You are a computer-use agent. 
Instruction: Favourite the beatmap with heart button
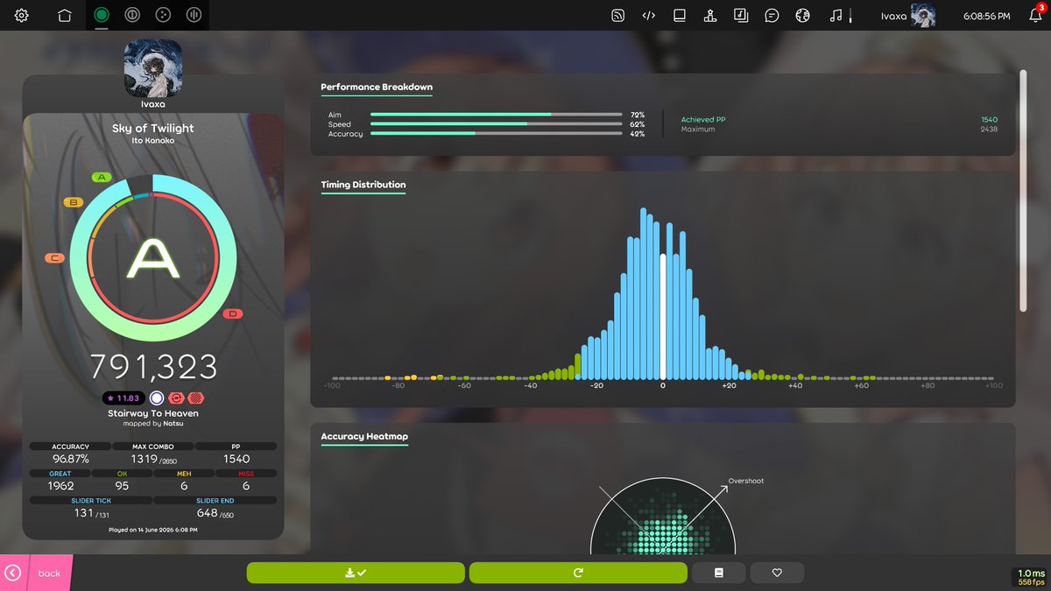point(777,573)
